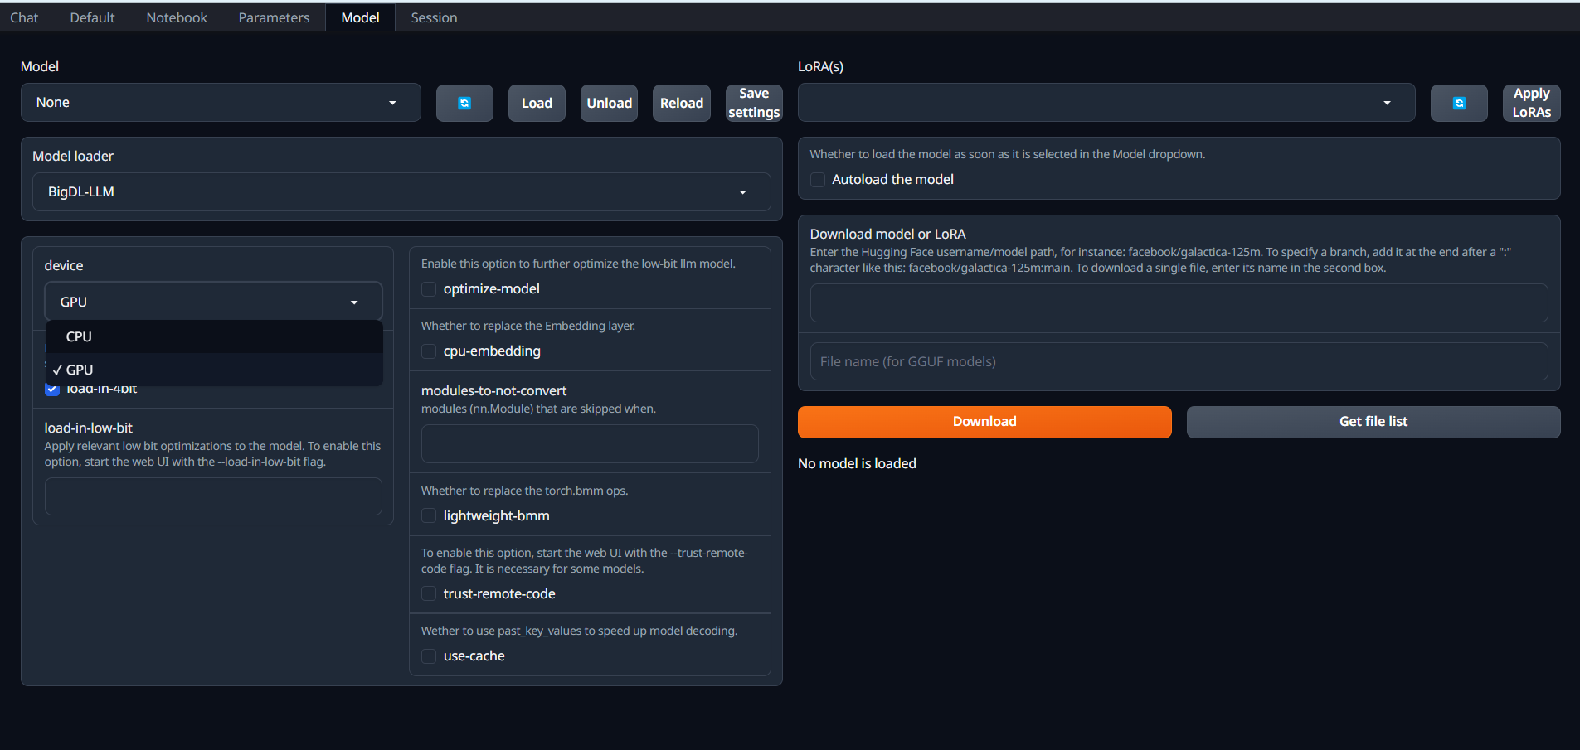This screenshot has width=1580, height=750.
Task: Open the Session tab
Action: click(x=434, y=17)
